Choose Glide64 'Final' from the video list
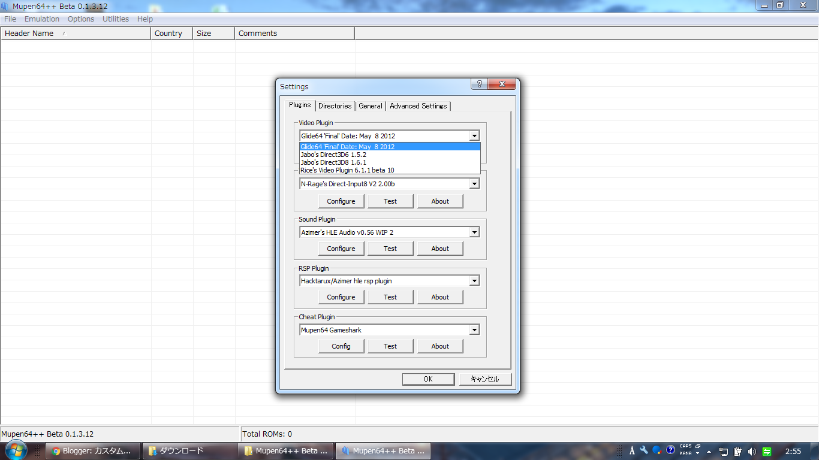 [x=390, y=147]
